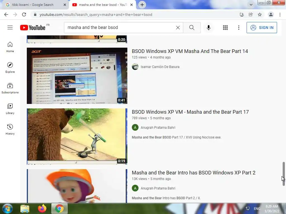Open video Masha and the Bear Part 17 title
286x214 pixels.
[x=190, y=112]
